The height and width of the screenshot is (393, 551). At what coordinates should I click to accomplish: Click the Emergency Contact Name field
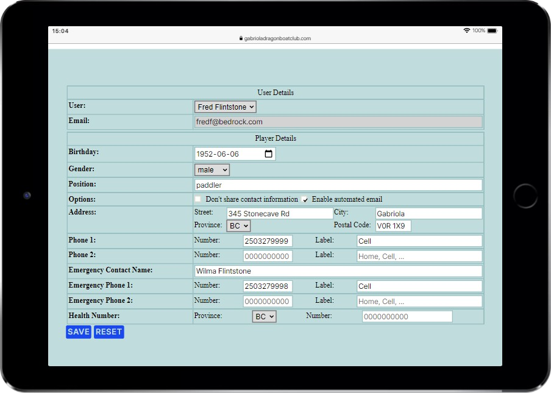[338, 271]
